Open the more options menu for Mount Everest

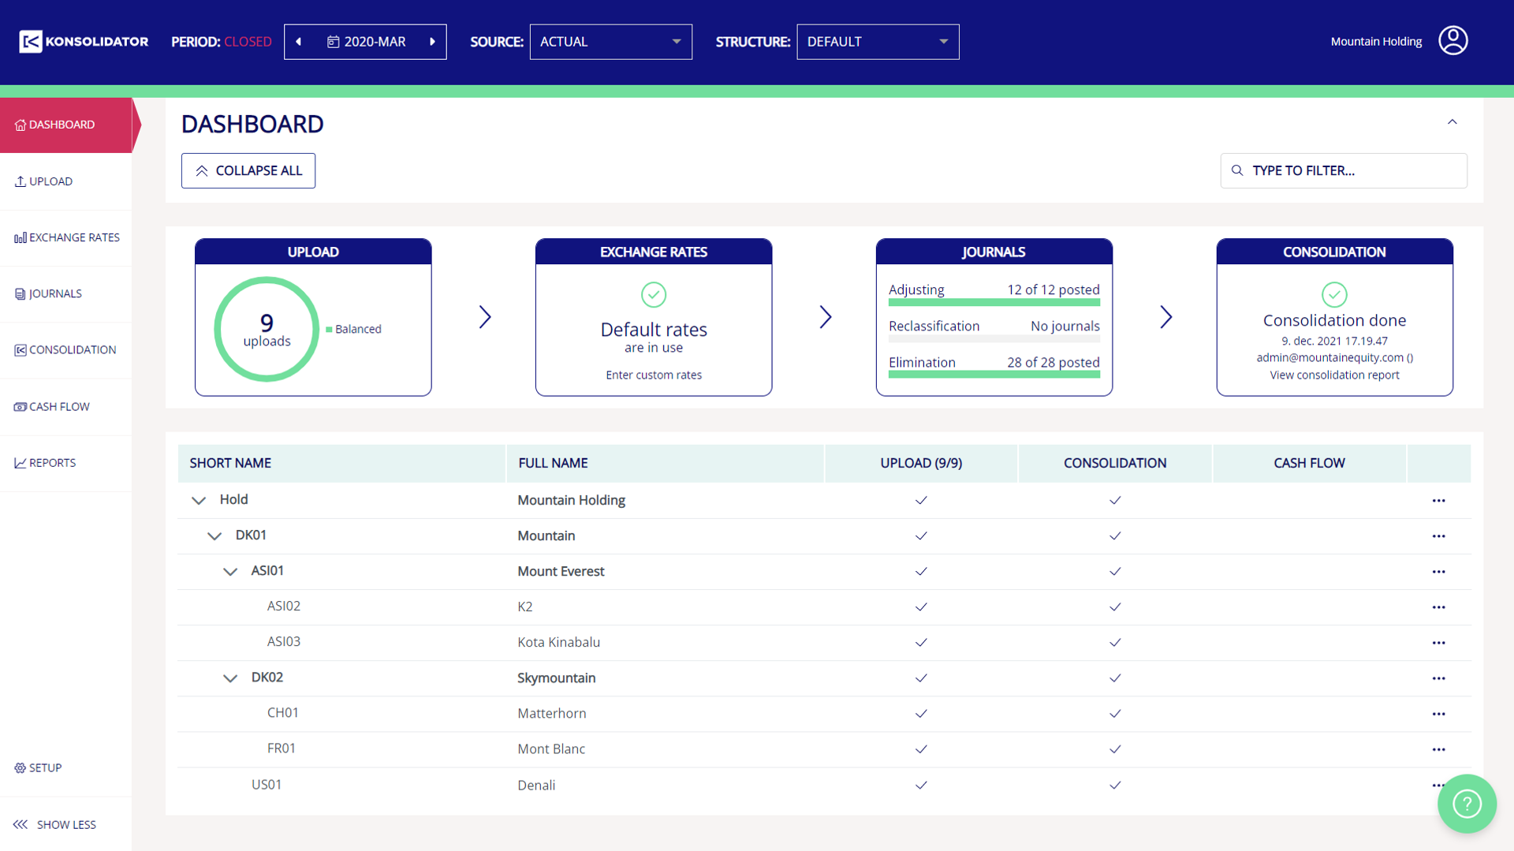(1438, 572)
